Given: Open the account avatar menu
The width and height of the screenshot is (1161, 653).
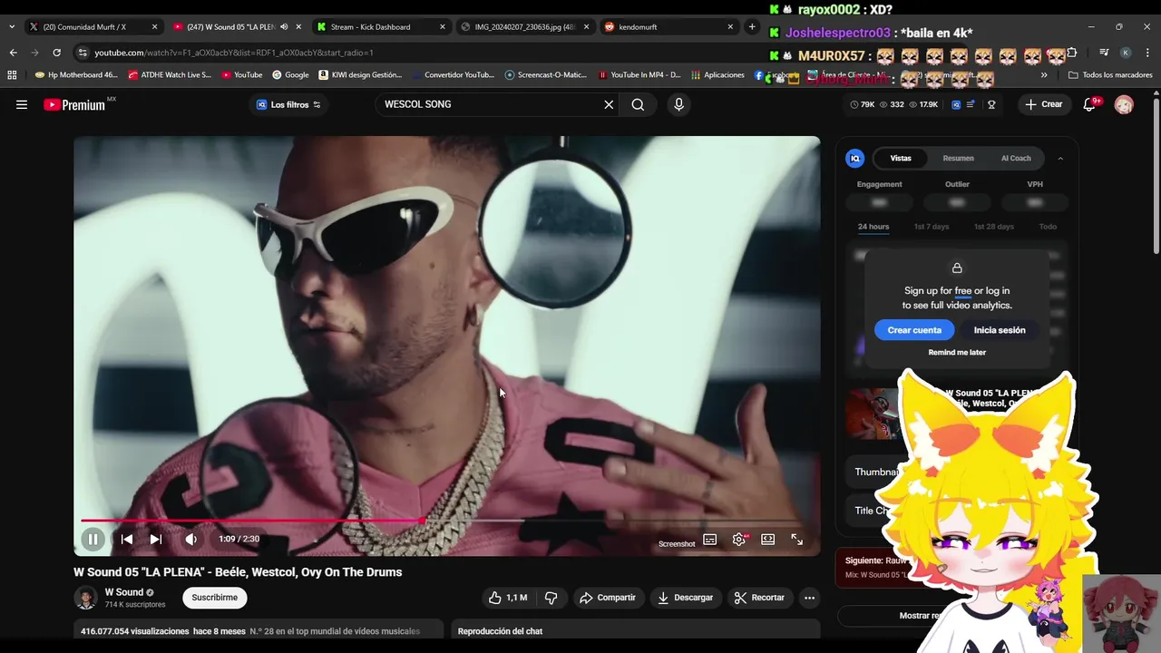Looking at the screenshot, I should point(1124,104).
